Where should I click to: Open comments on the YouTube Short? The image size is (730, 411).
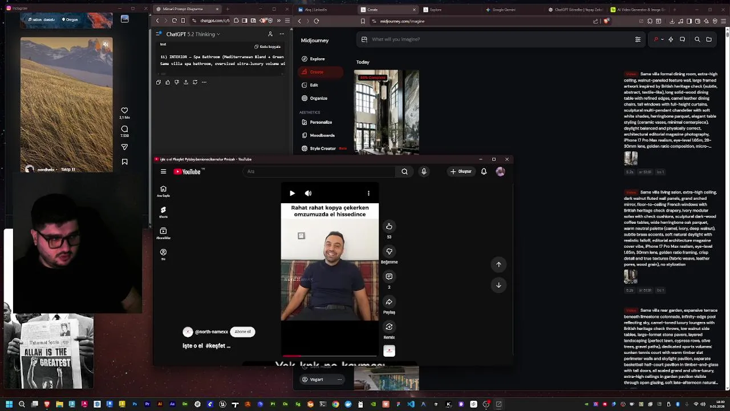(389, 277)
